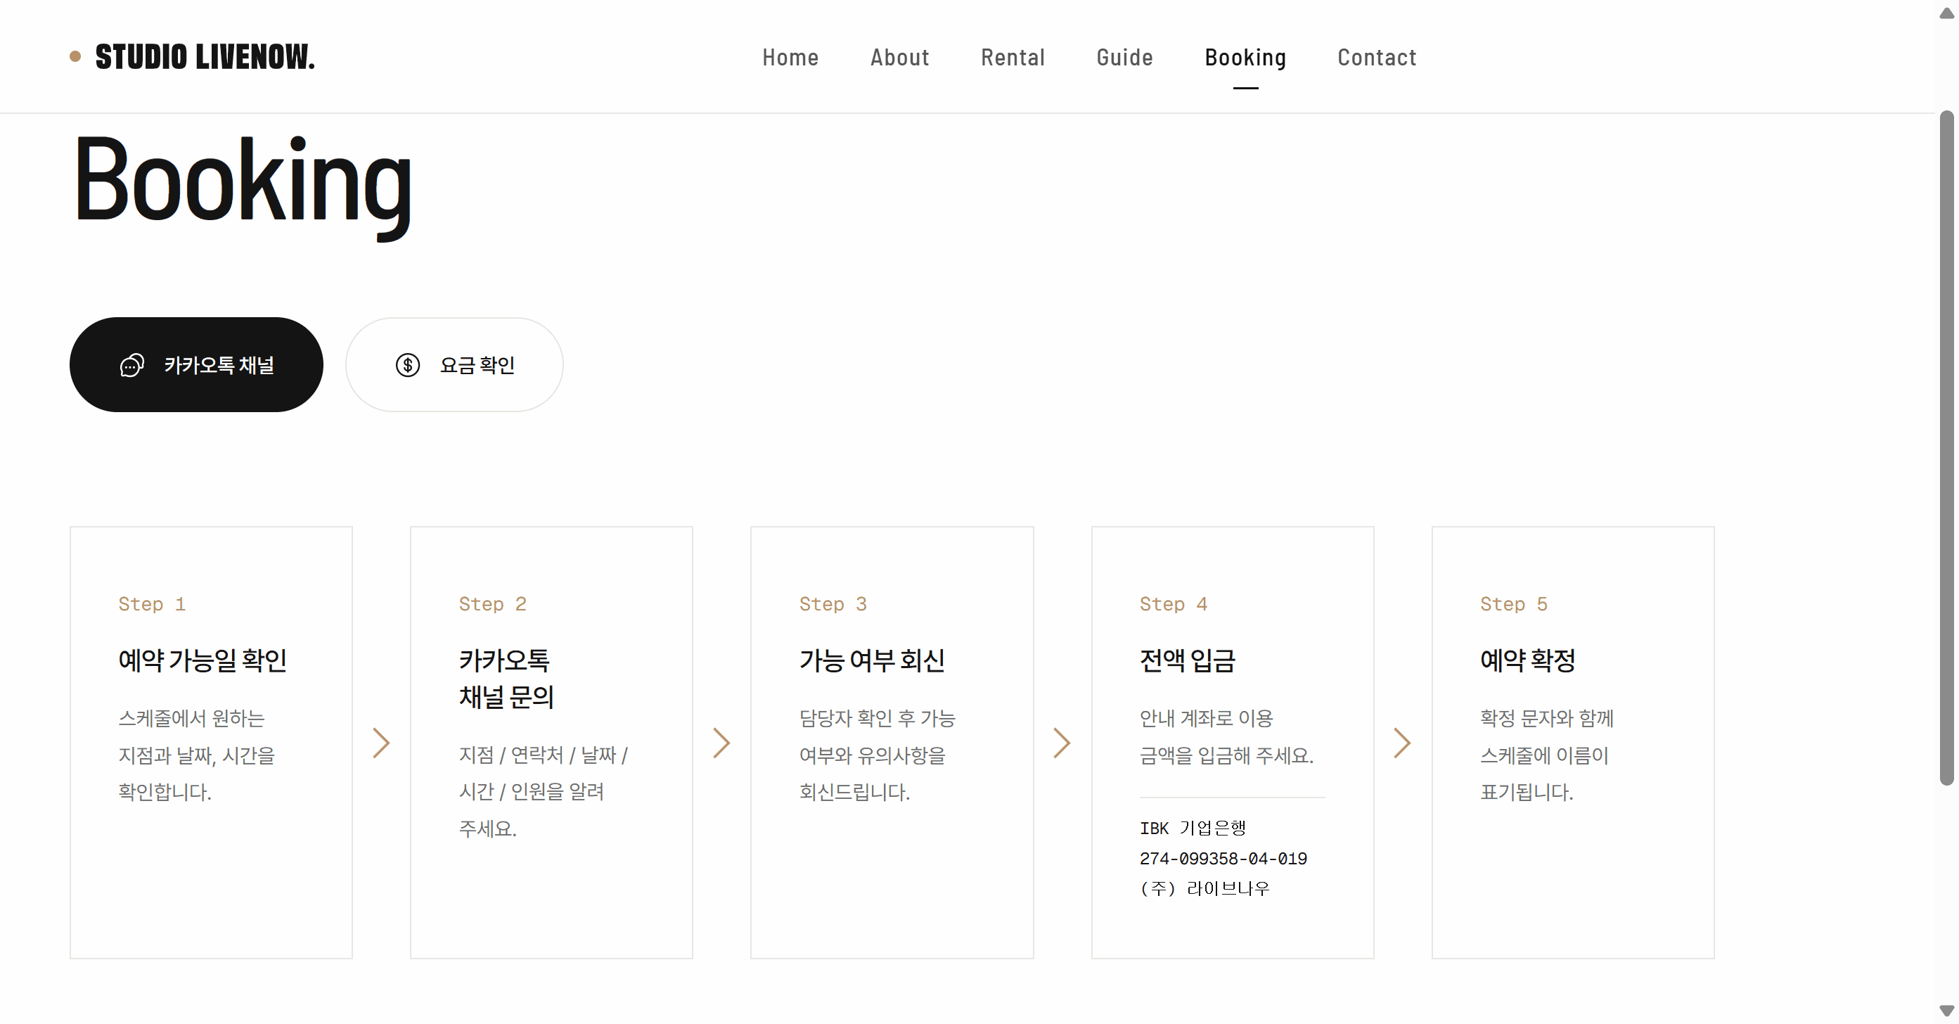Click the STUDIO LIVENOW logo link
1959x1024 pixels.
205,57
